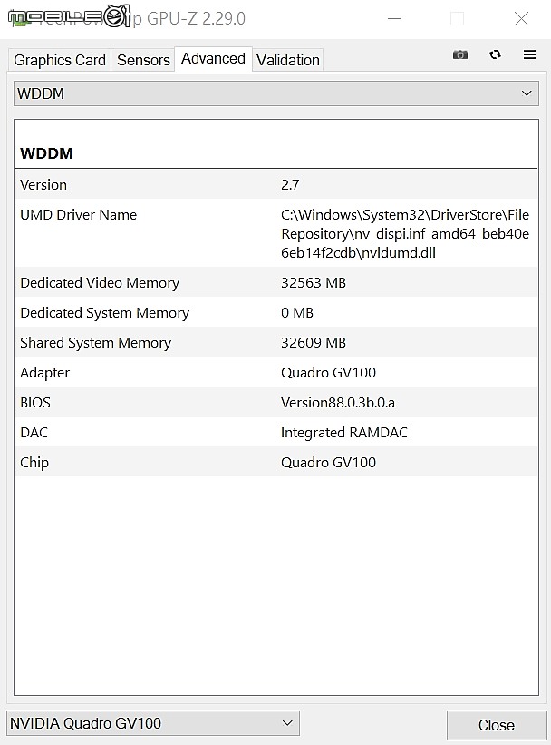The height and width of the screenshot is (745, 551).
Task: Click the UMD Driver Name label
Action: tap(78, 215)
